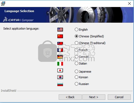Click the Germany flag icon
Viewport: 134px width, 103px height.
point(60,57)
